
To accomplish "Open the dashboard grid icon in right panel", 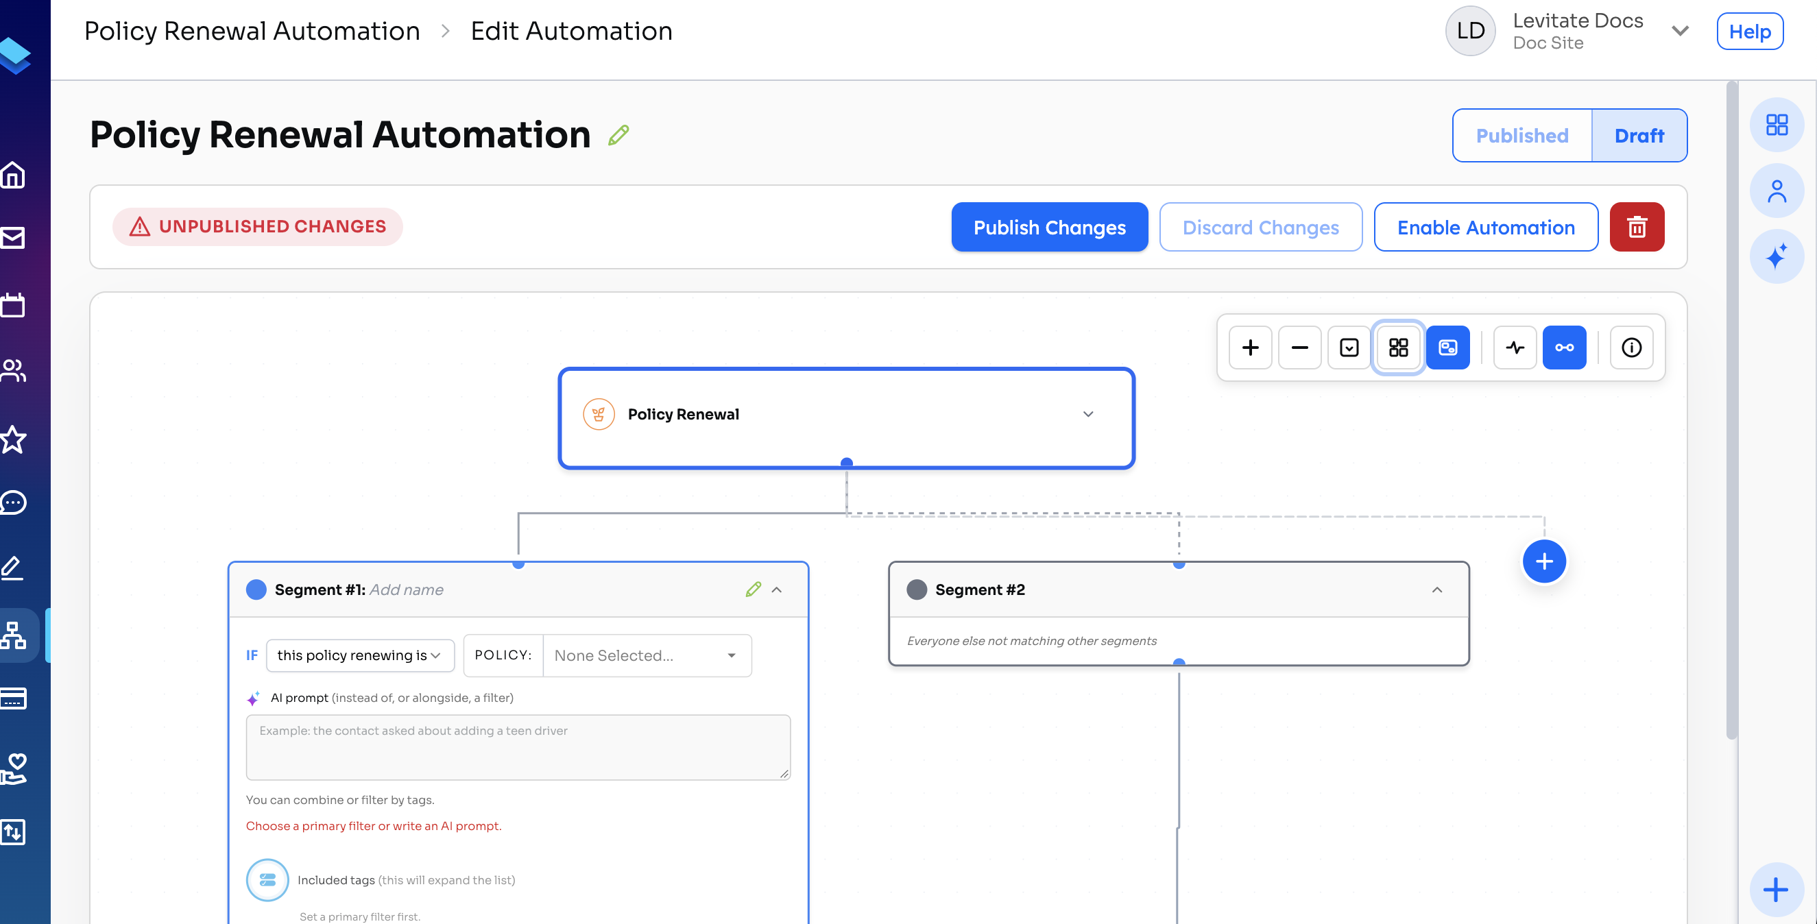I will [1776, 125].
